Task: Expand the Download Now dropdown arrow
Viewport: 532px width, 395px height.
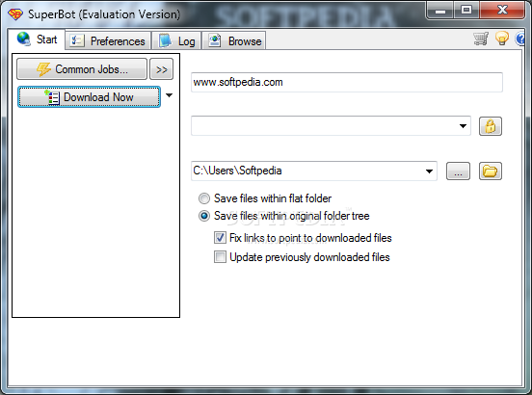Action: [x=169, y=95]
